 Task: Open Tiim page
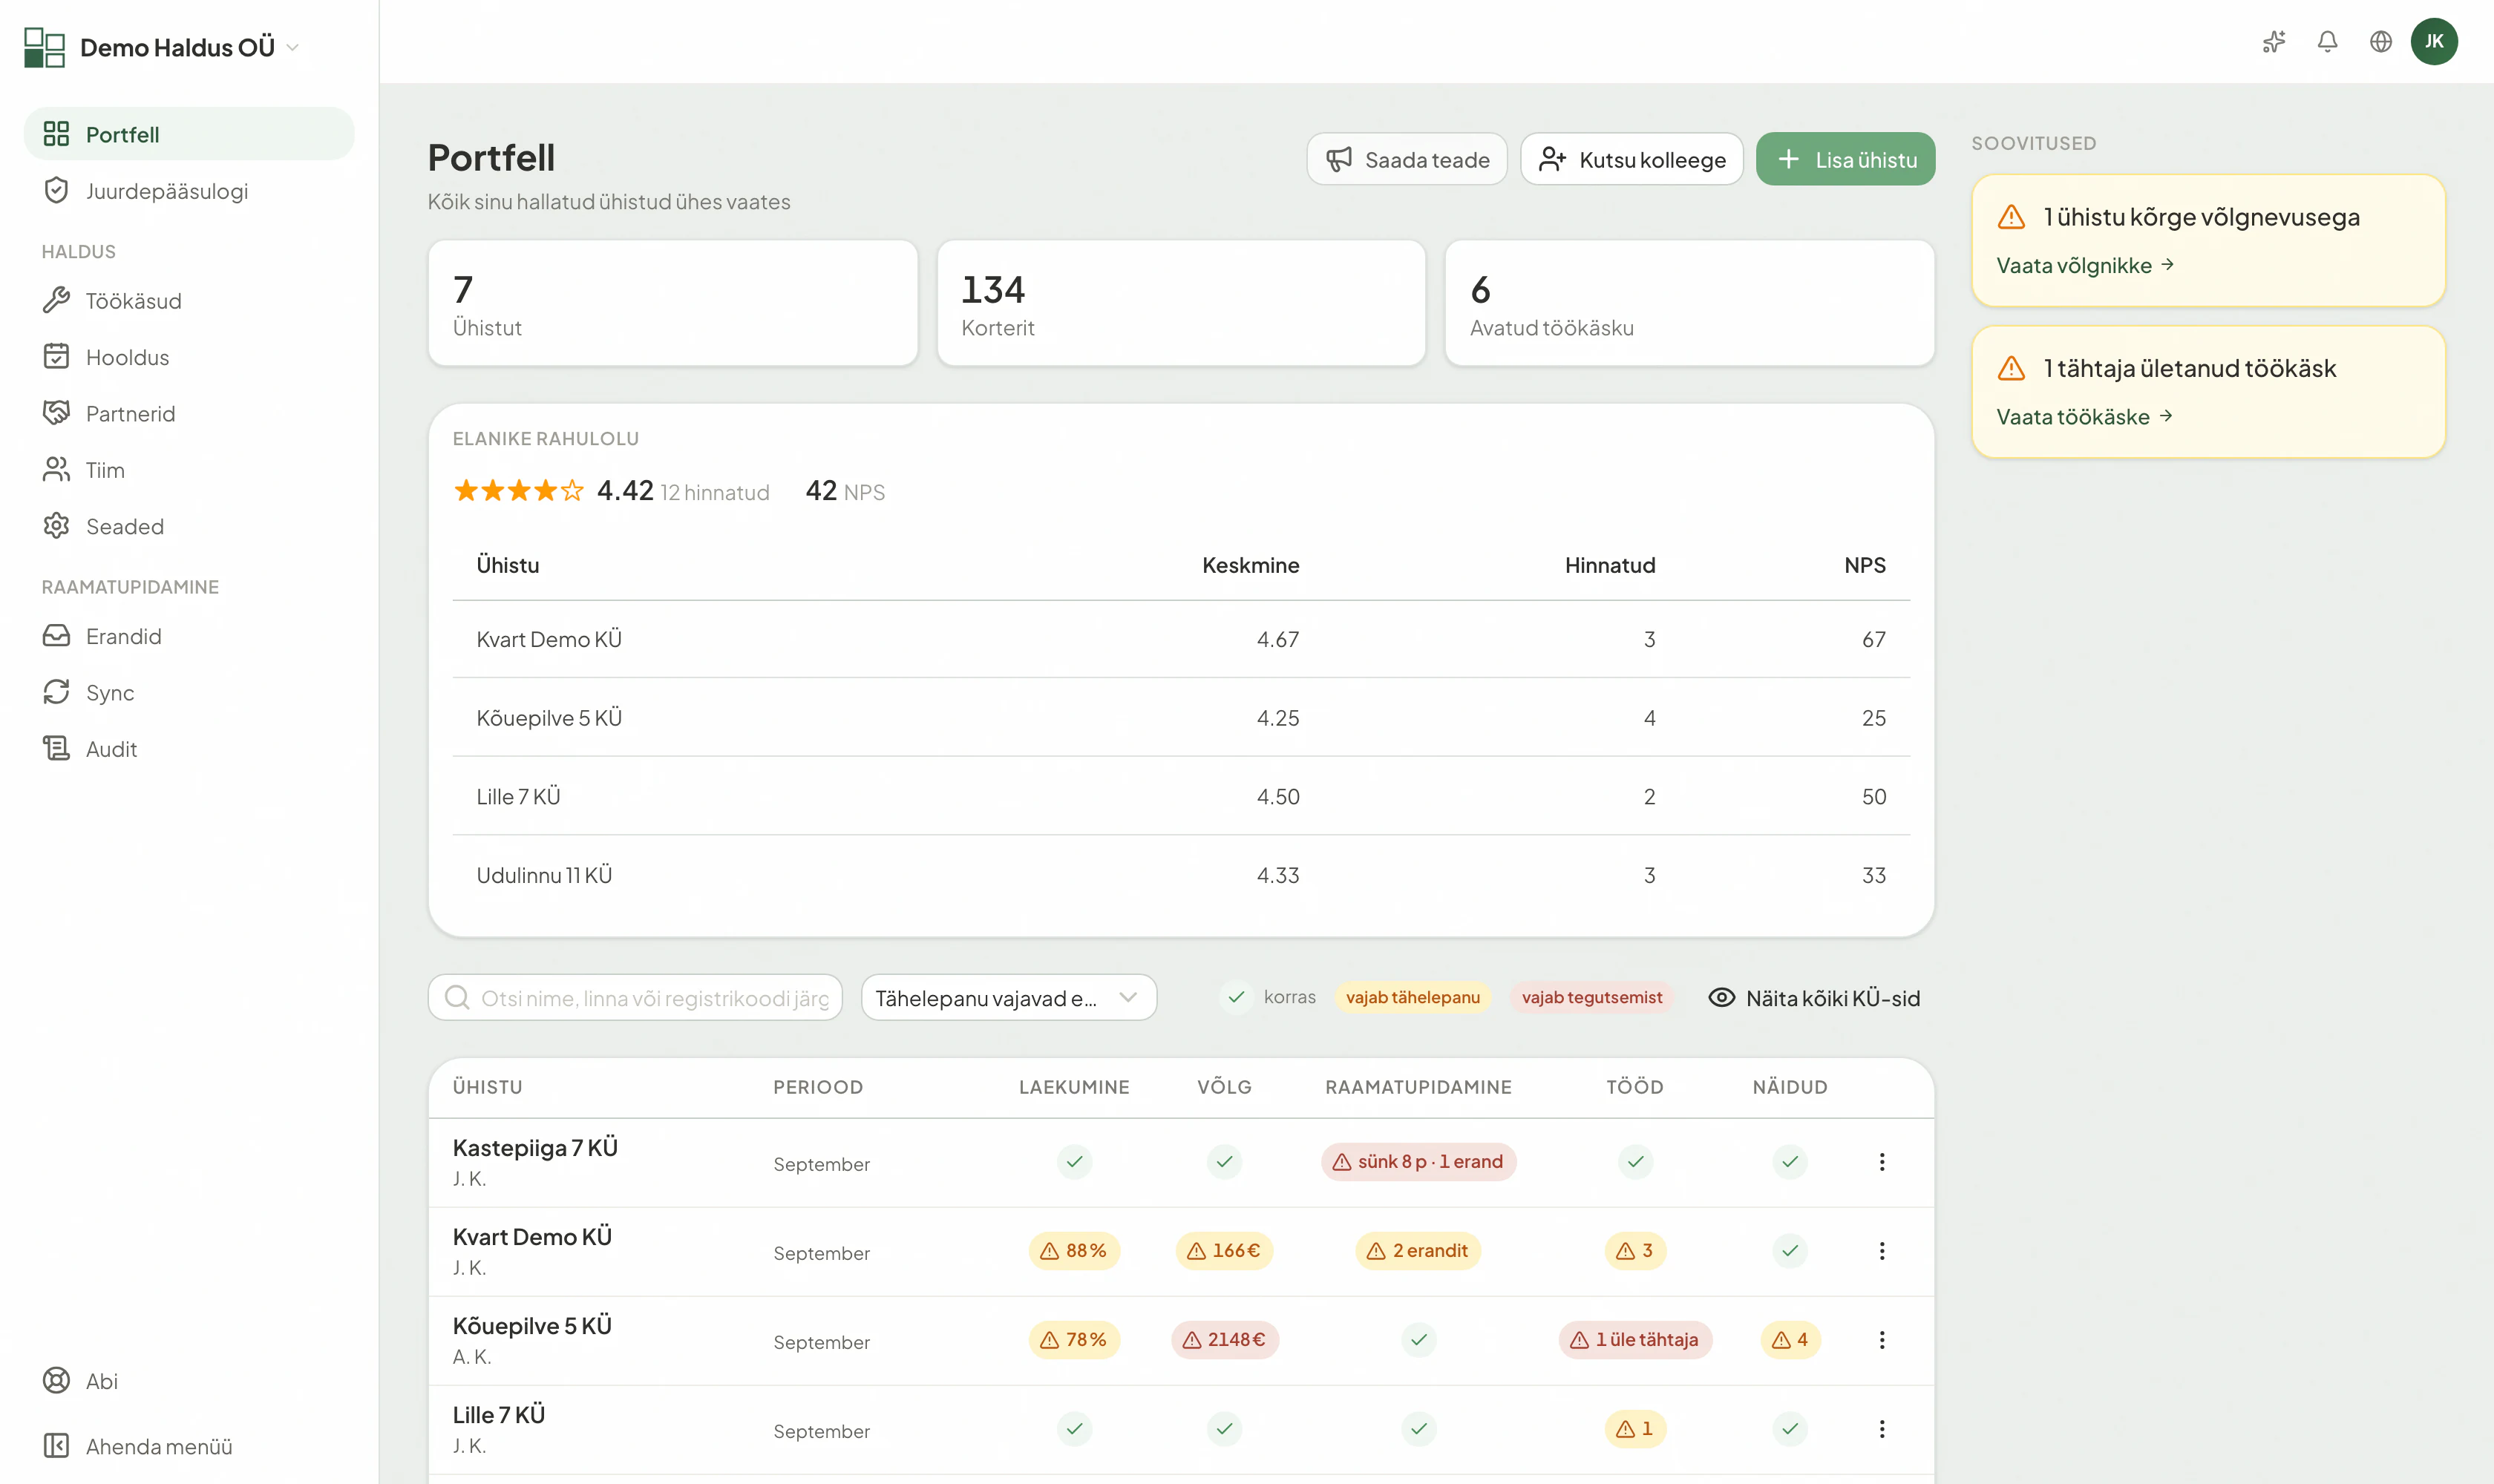[x=189, y=469]
